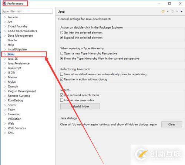Select JavaScript preferences entry
This screenshot has height=165, width=185.
click(x=14, y=68)
